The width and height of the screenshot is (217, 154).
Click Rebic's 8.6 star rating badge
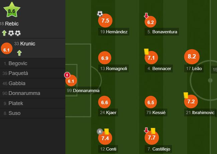click(x=12, y=11)
